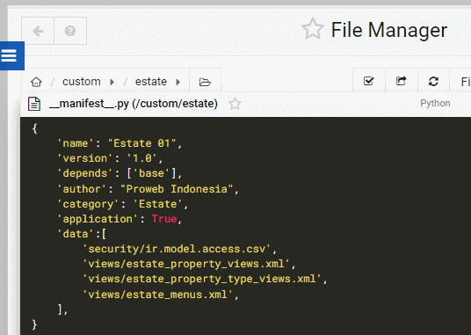The width and height of the screenshot is (471, 335).
Task: Click the open folder icon
Action: (205, 82)
